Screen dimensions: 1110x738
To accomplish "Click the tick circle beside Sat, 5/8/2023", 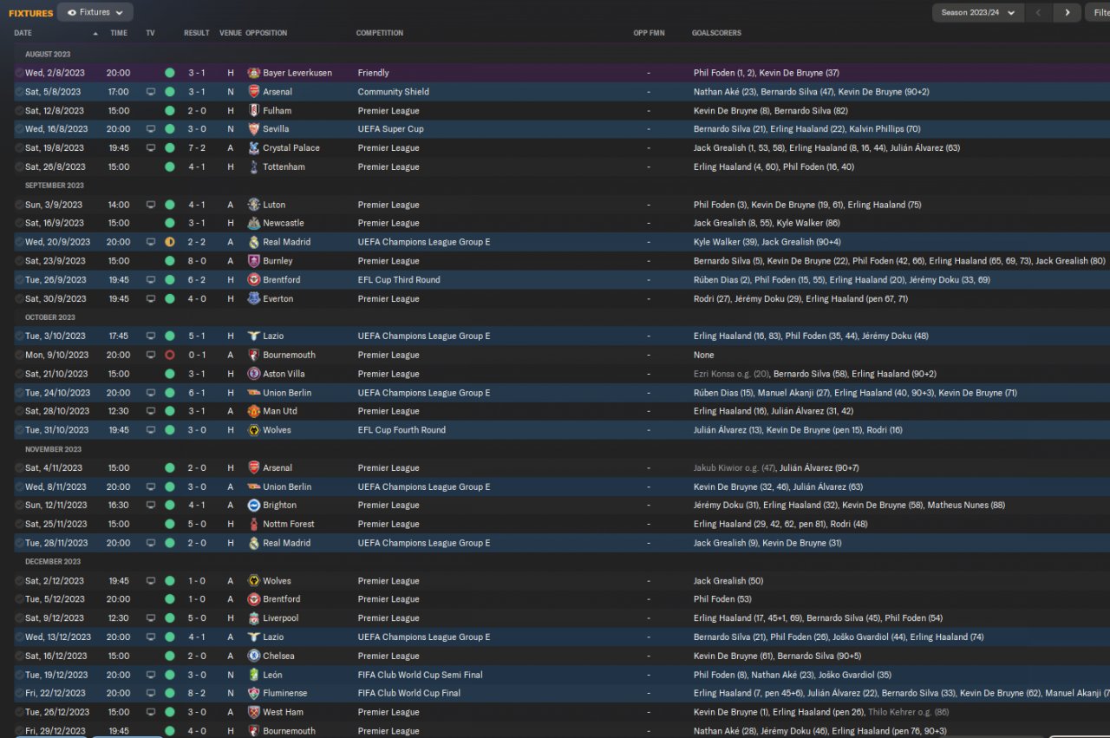I will coord(19,92).
